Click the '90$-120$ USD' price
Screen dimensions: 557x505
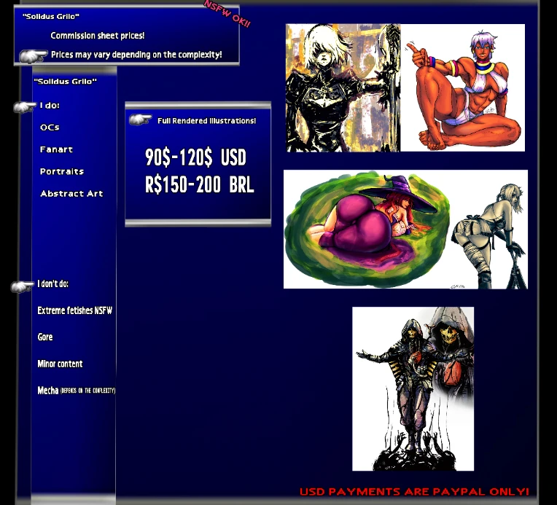(195, 157)
